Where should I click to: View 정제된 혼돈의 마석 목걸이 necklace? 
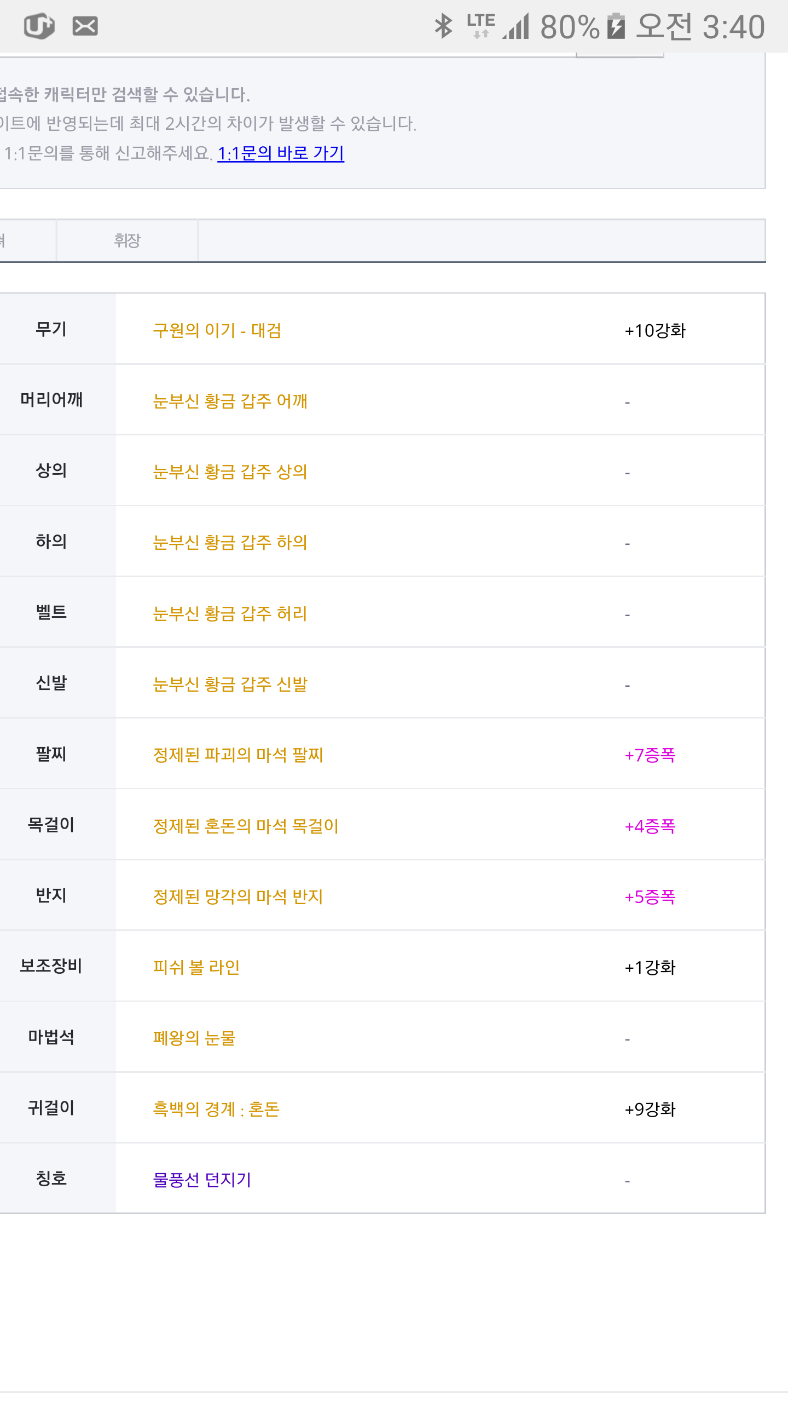[246, 826]
